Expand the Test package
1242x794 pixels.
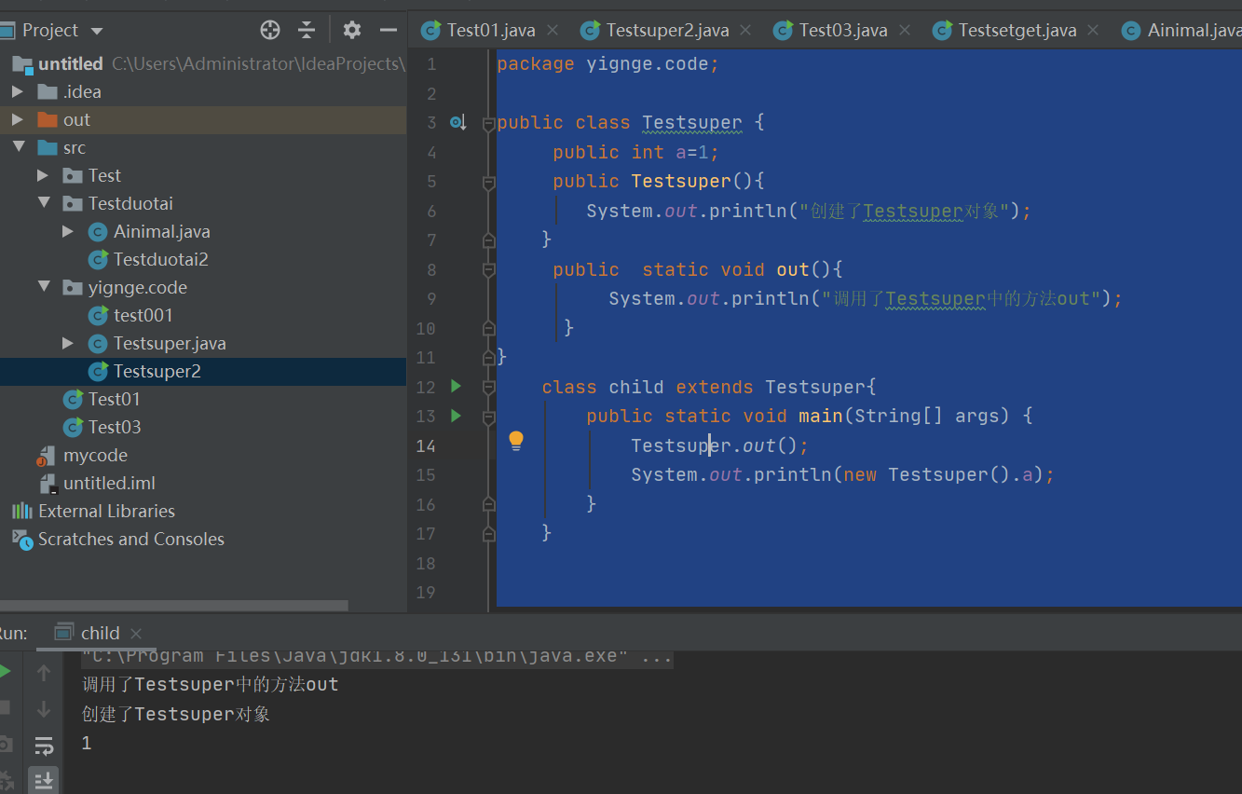tap(43, 175)
